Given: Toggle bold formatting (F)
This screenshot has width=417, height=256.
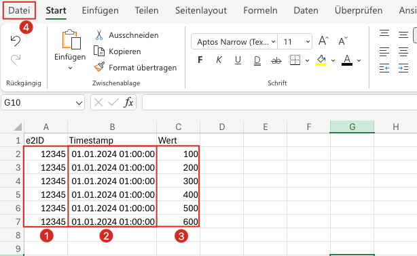Looking at the screenshot, I should (200, 60).
